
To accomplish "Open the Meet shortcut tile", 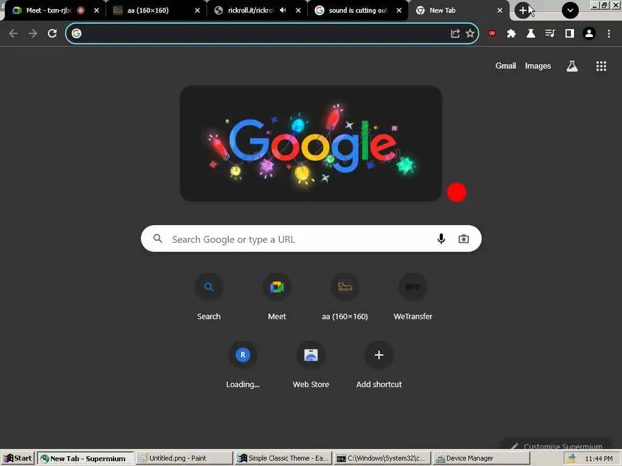I will (277, 296).
